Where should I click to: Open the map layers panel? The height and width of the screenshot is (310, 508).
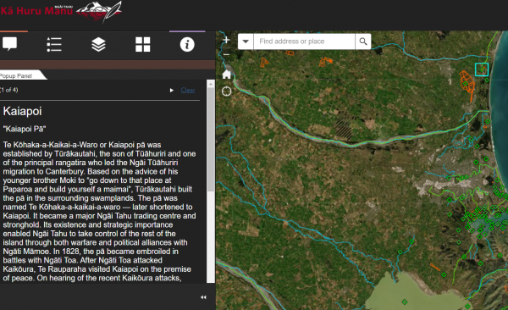98,44
